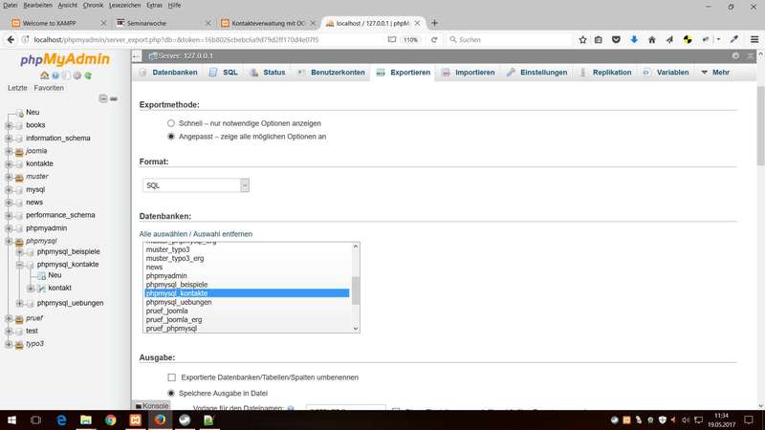Expand the books database node

point(9,125)
